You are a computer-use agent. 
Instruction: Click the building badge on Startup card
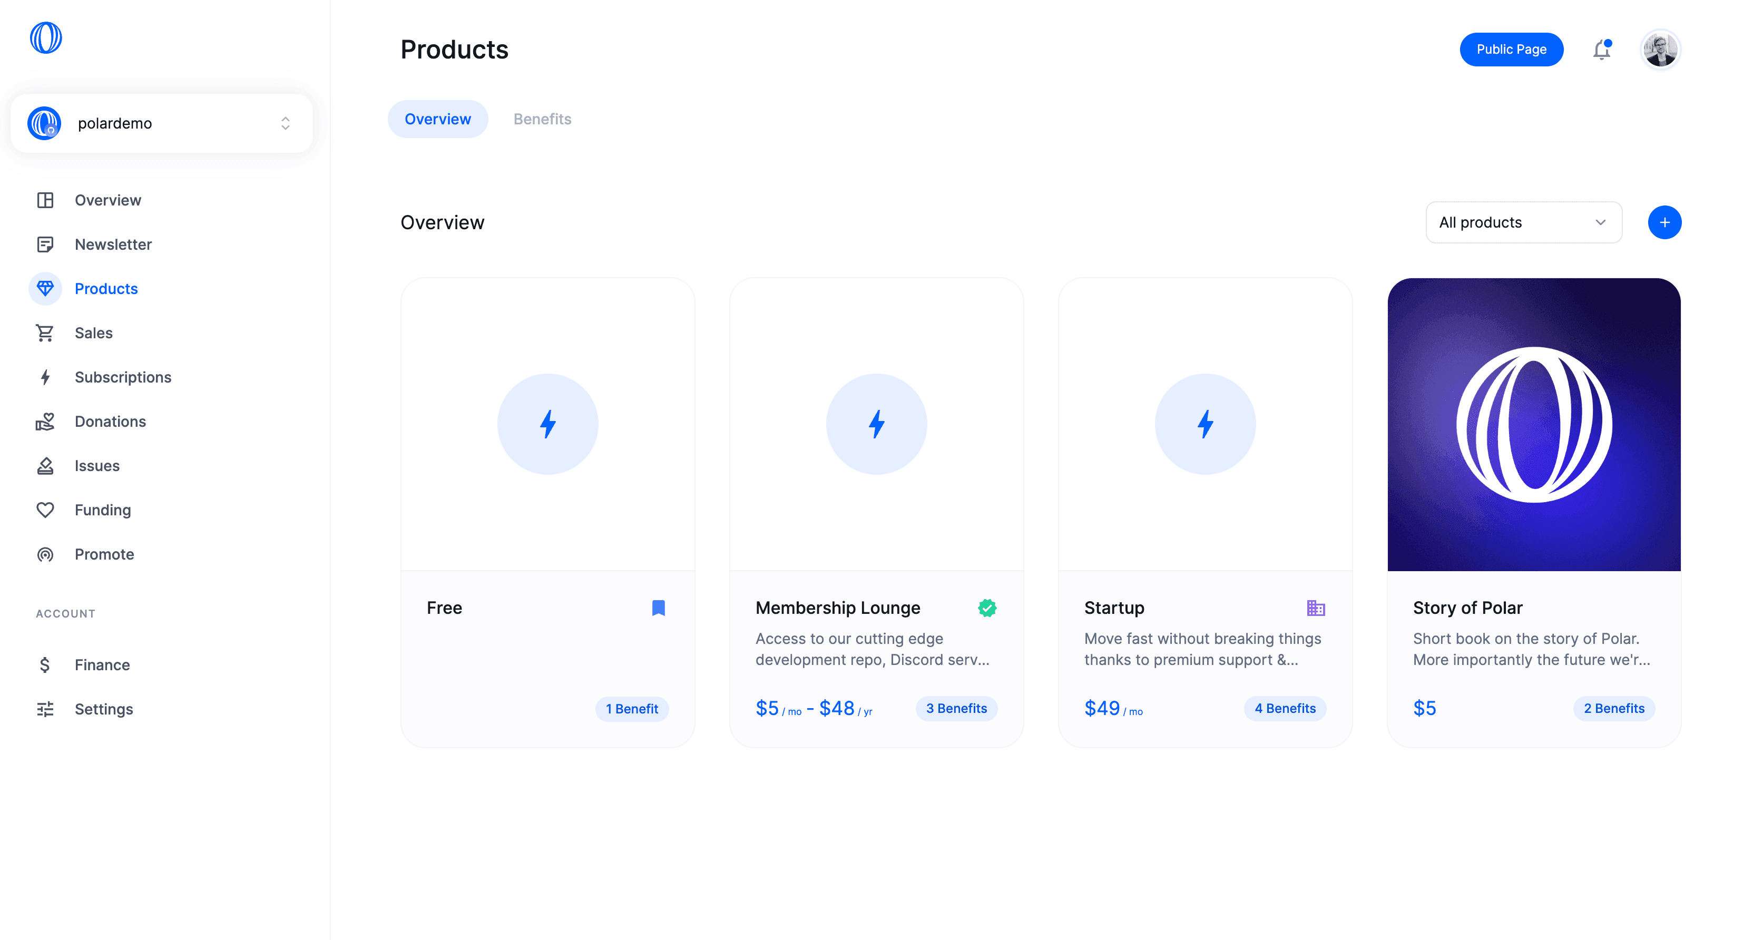tap(1315, 608)
